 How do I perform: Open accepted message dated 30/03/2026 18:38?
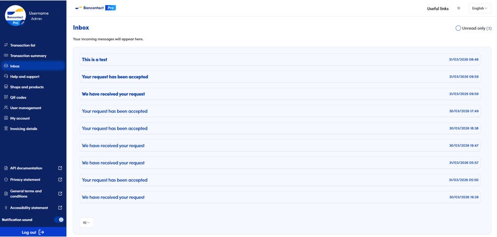pyautogui.click(x=280, y=128)
